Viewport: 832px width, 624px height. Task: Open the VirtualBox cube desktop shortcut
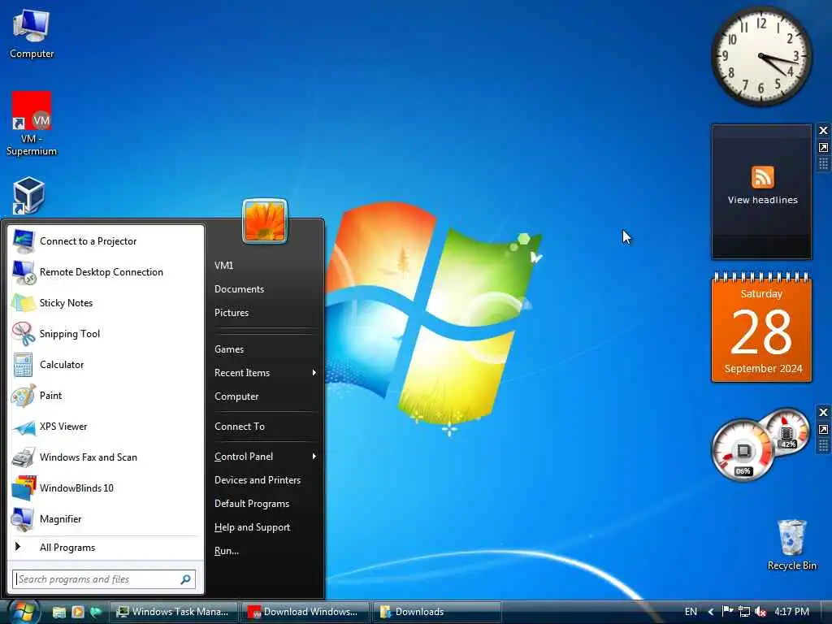coord(28,196)
